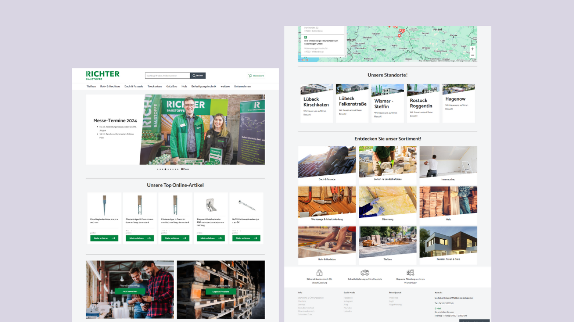Select the Dämmung category tile

[x=387, y=205]
